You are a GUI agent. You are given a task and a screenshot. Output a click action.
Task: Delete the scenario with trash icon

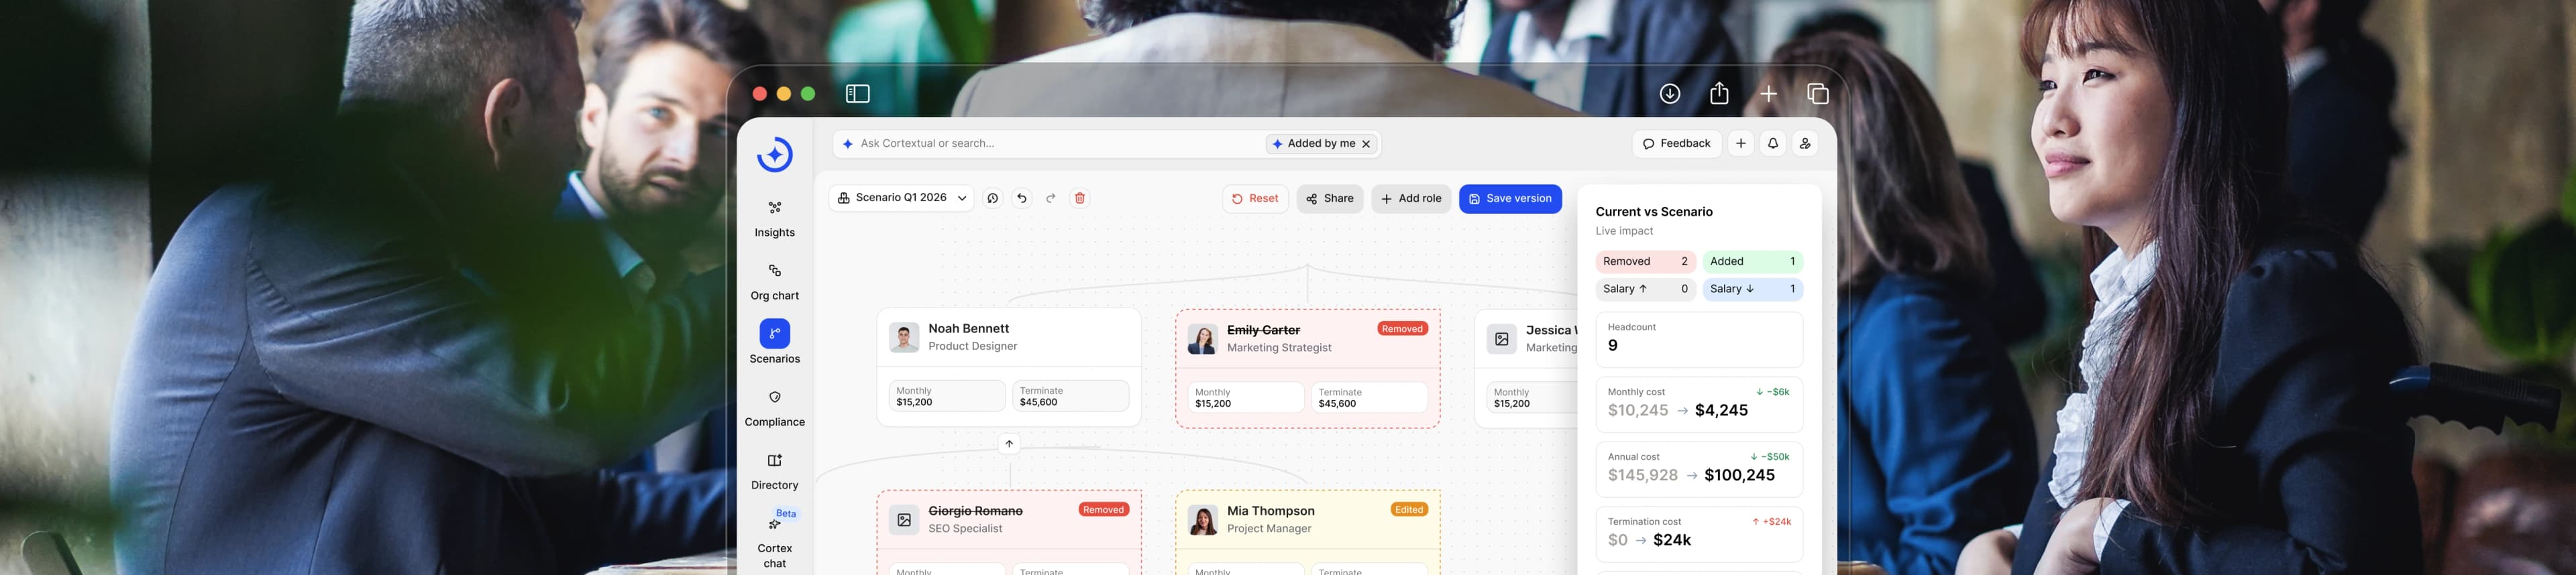(1079, 198)
